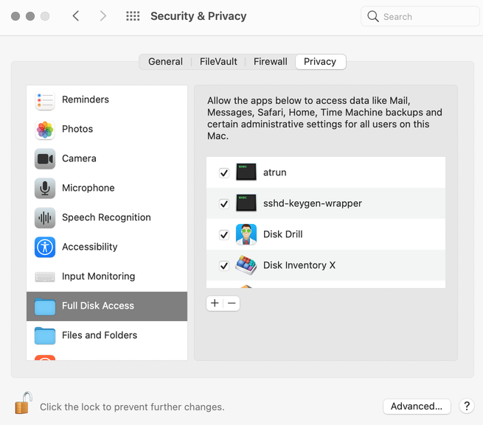The width and height of the screenshot is (483, 425).
Task: Go forward with the right chevron
Action: point(103,16)
